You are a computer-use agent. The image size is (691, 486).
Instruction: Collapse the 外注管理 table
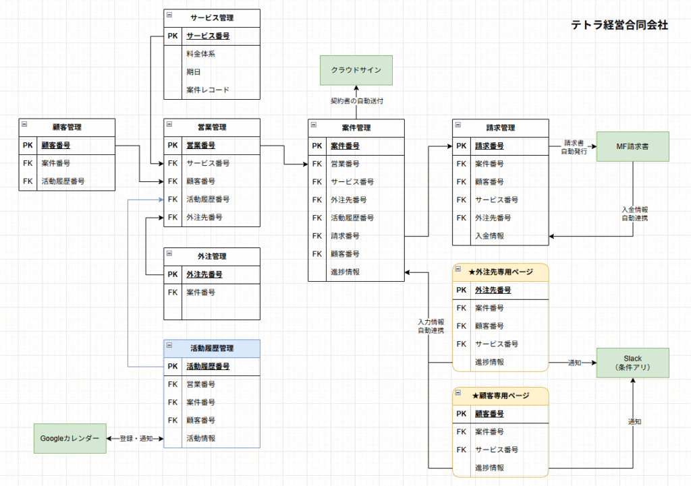coord(169,253)
